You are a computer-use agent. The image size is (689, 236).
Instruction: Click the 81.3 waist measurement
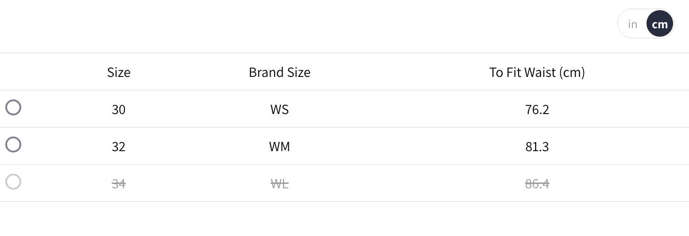click(x=537, y=146)
